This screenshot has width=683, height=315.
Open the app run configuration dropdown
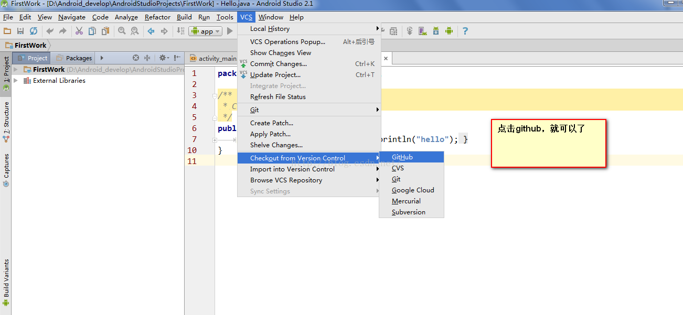tap(205, 31)
